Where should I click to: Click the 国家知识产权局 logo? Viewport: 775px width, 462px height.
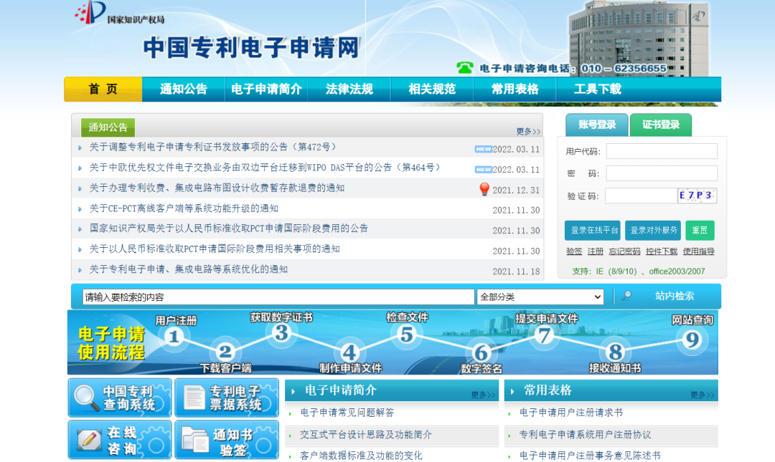pyautogui.click(x=119, y=13)
